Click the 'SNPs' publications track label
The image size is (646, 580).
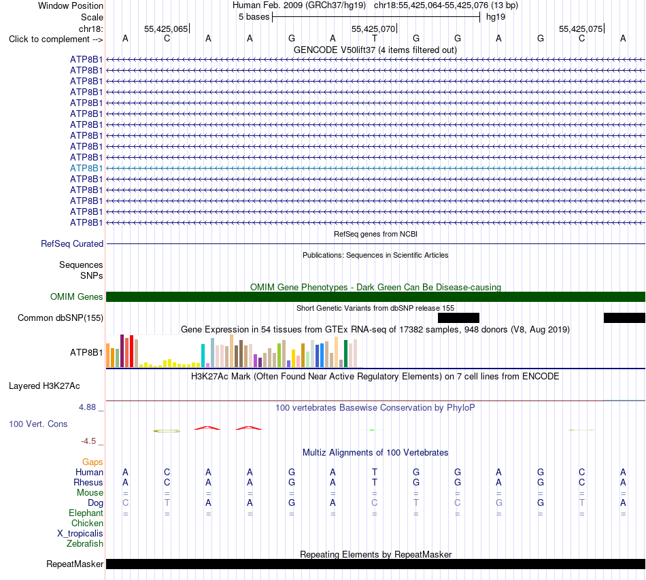(x=92, y=275)
